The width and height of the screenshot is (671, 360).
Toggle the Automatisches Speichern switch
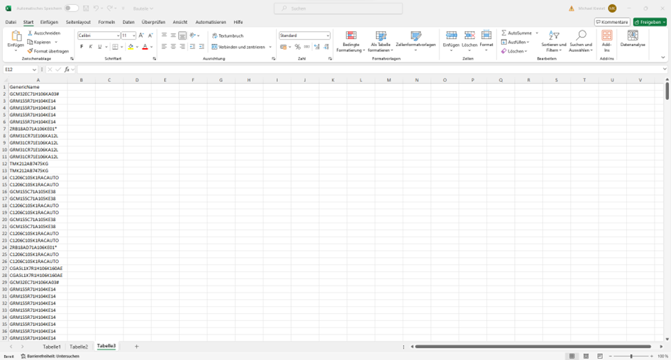(71, 9)
